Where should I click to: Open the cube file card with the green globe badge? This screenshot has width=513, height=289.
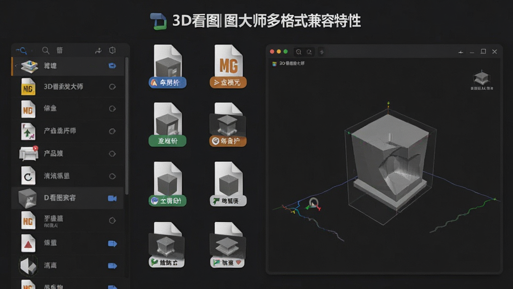167,184
